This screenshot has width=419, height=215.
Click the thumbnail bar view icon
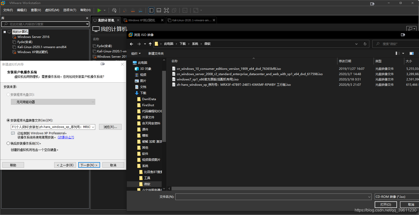159,10
